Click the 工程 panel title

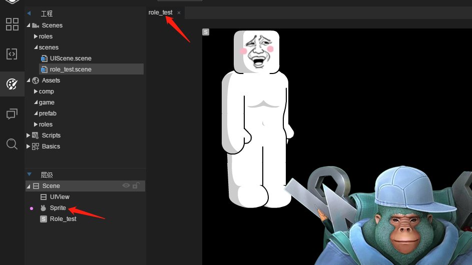click(47, 13)
